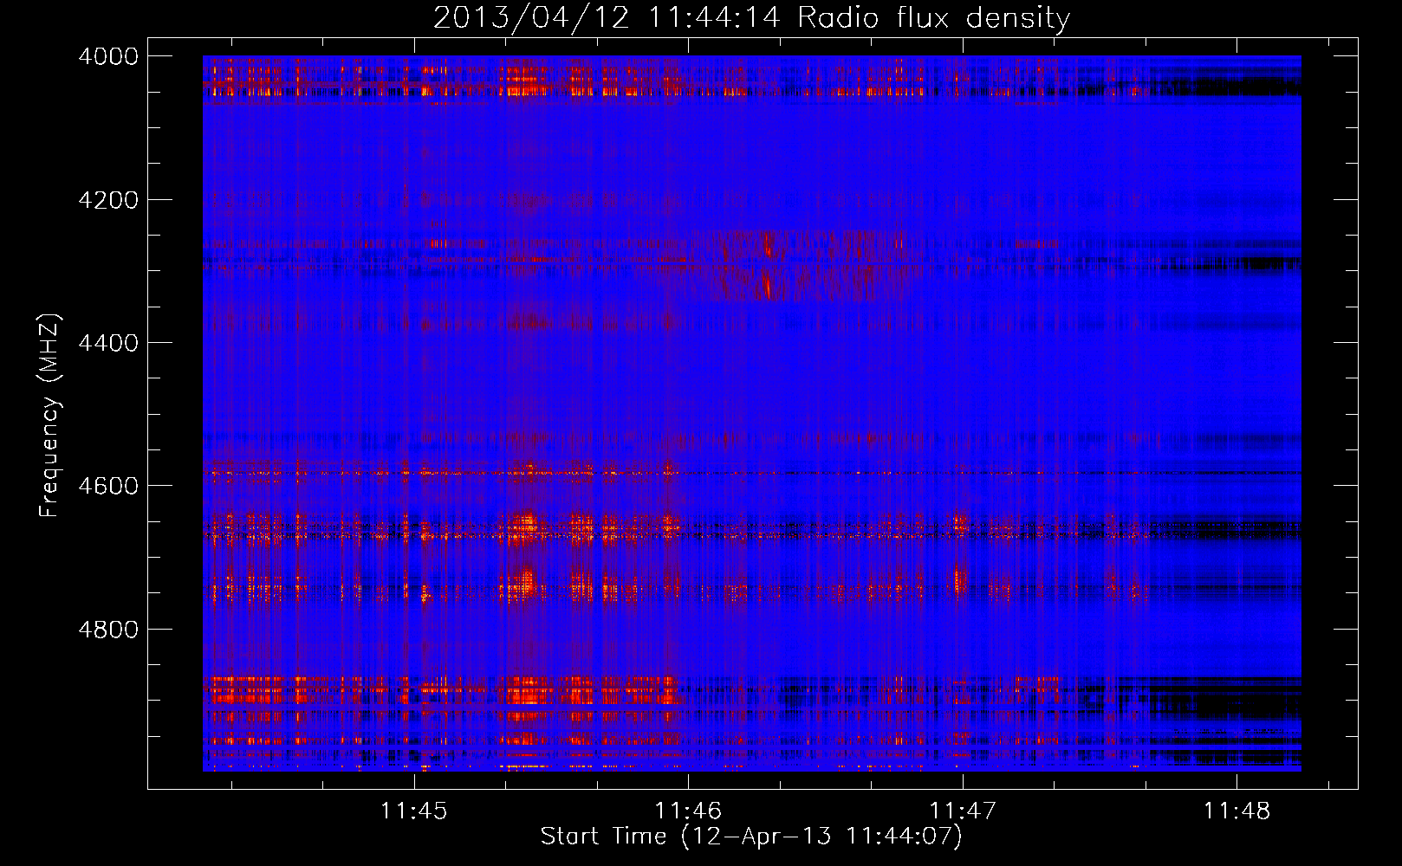Click the 4600 frequency axis label
Screen dimensions: 1402x866
(x=108, y=486)
